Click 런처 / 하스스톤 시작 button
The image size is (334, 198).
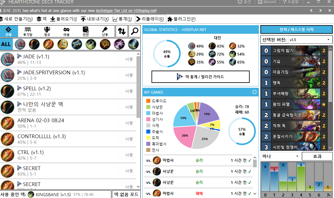coord(297,29)
